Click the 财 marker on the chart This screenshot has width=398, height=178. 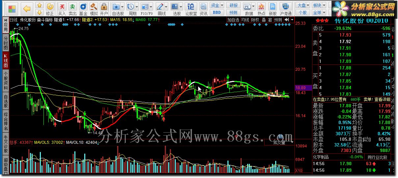280,137
